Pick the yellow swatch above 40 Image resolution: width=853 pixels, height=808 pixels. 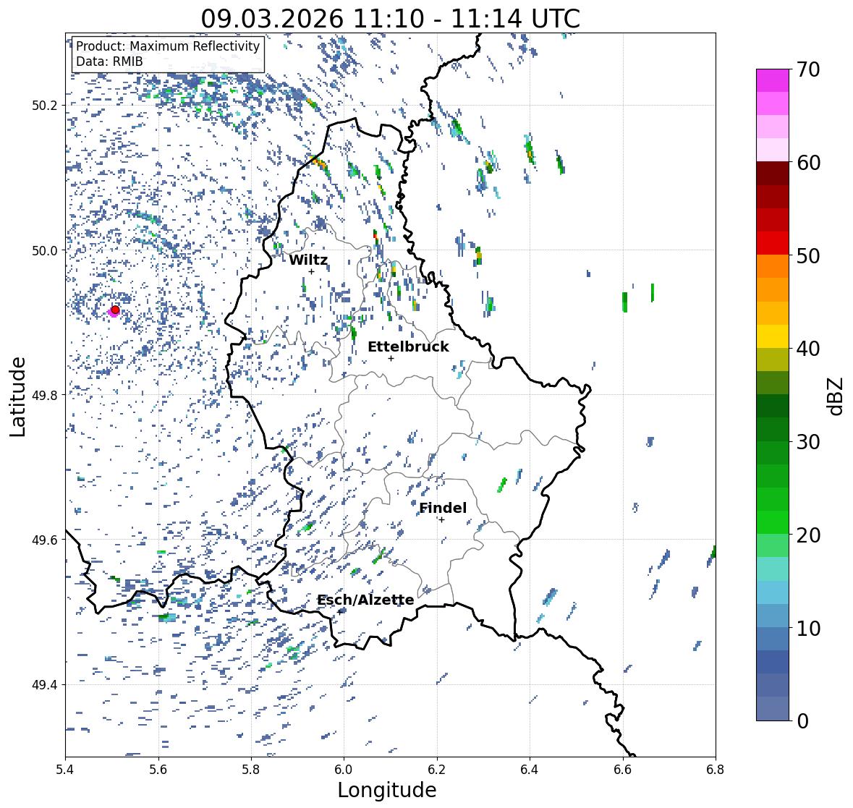(773, 336)
